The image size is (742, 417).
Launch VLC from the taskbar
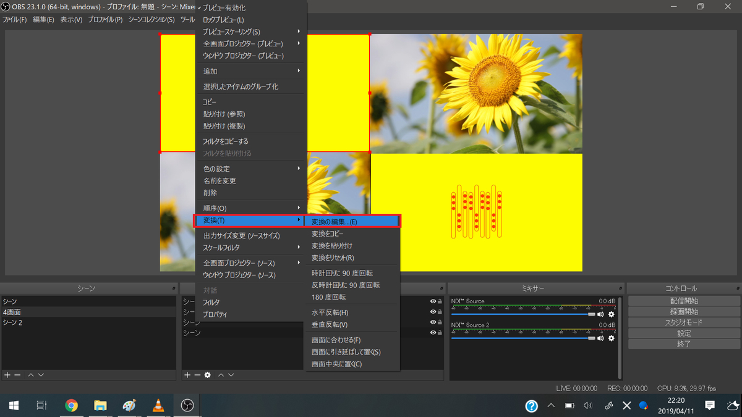158,405
